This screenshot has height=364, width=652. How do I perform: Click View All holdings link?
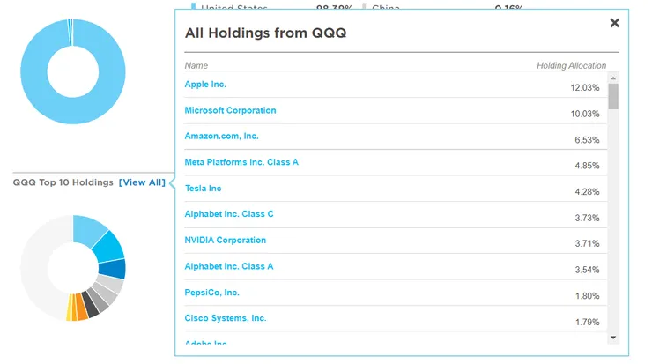click(x=142, y=182)
